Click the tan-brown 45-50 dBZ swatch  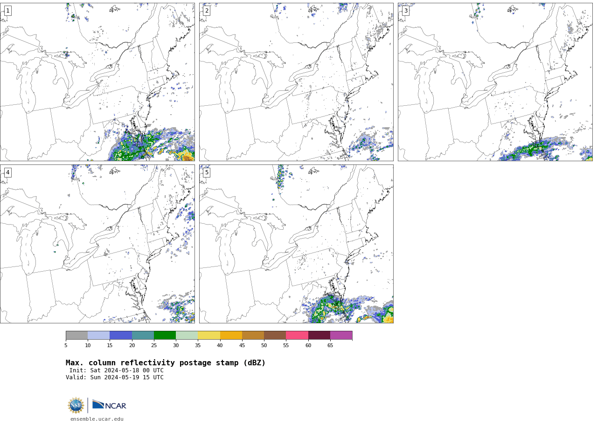tap(253, 335)
